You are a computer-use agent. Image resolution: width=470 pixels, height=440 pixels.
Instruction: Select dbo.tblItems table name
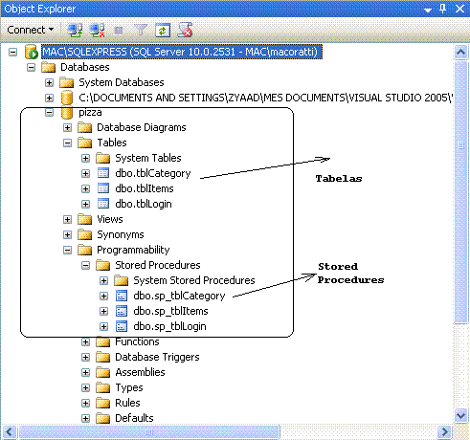tap(145, 188)
